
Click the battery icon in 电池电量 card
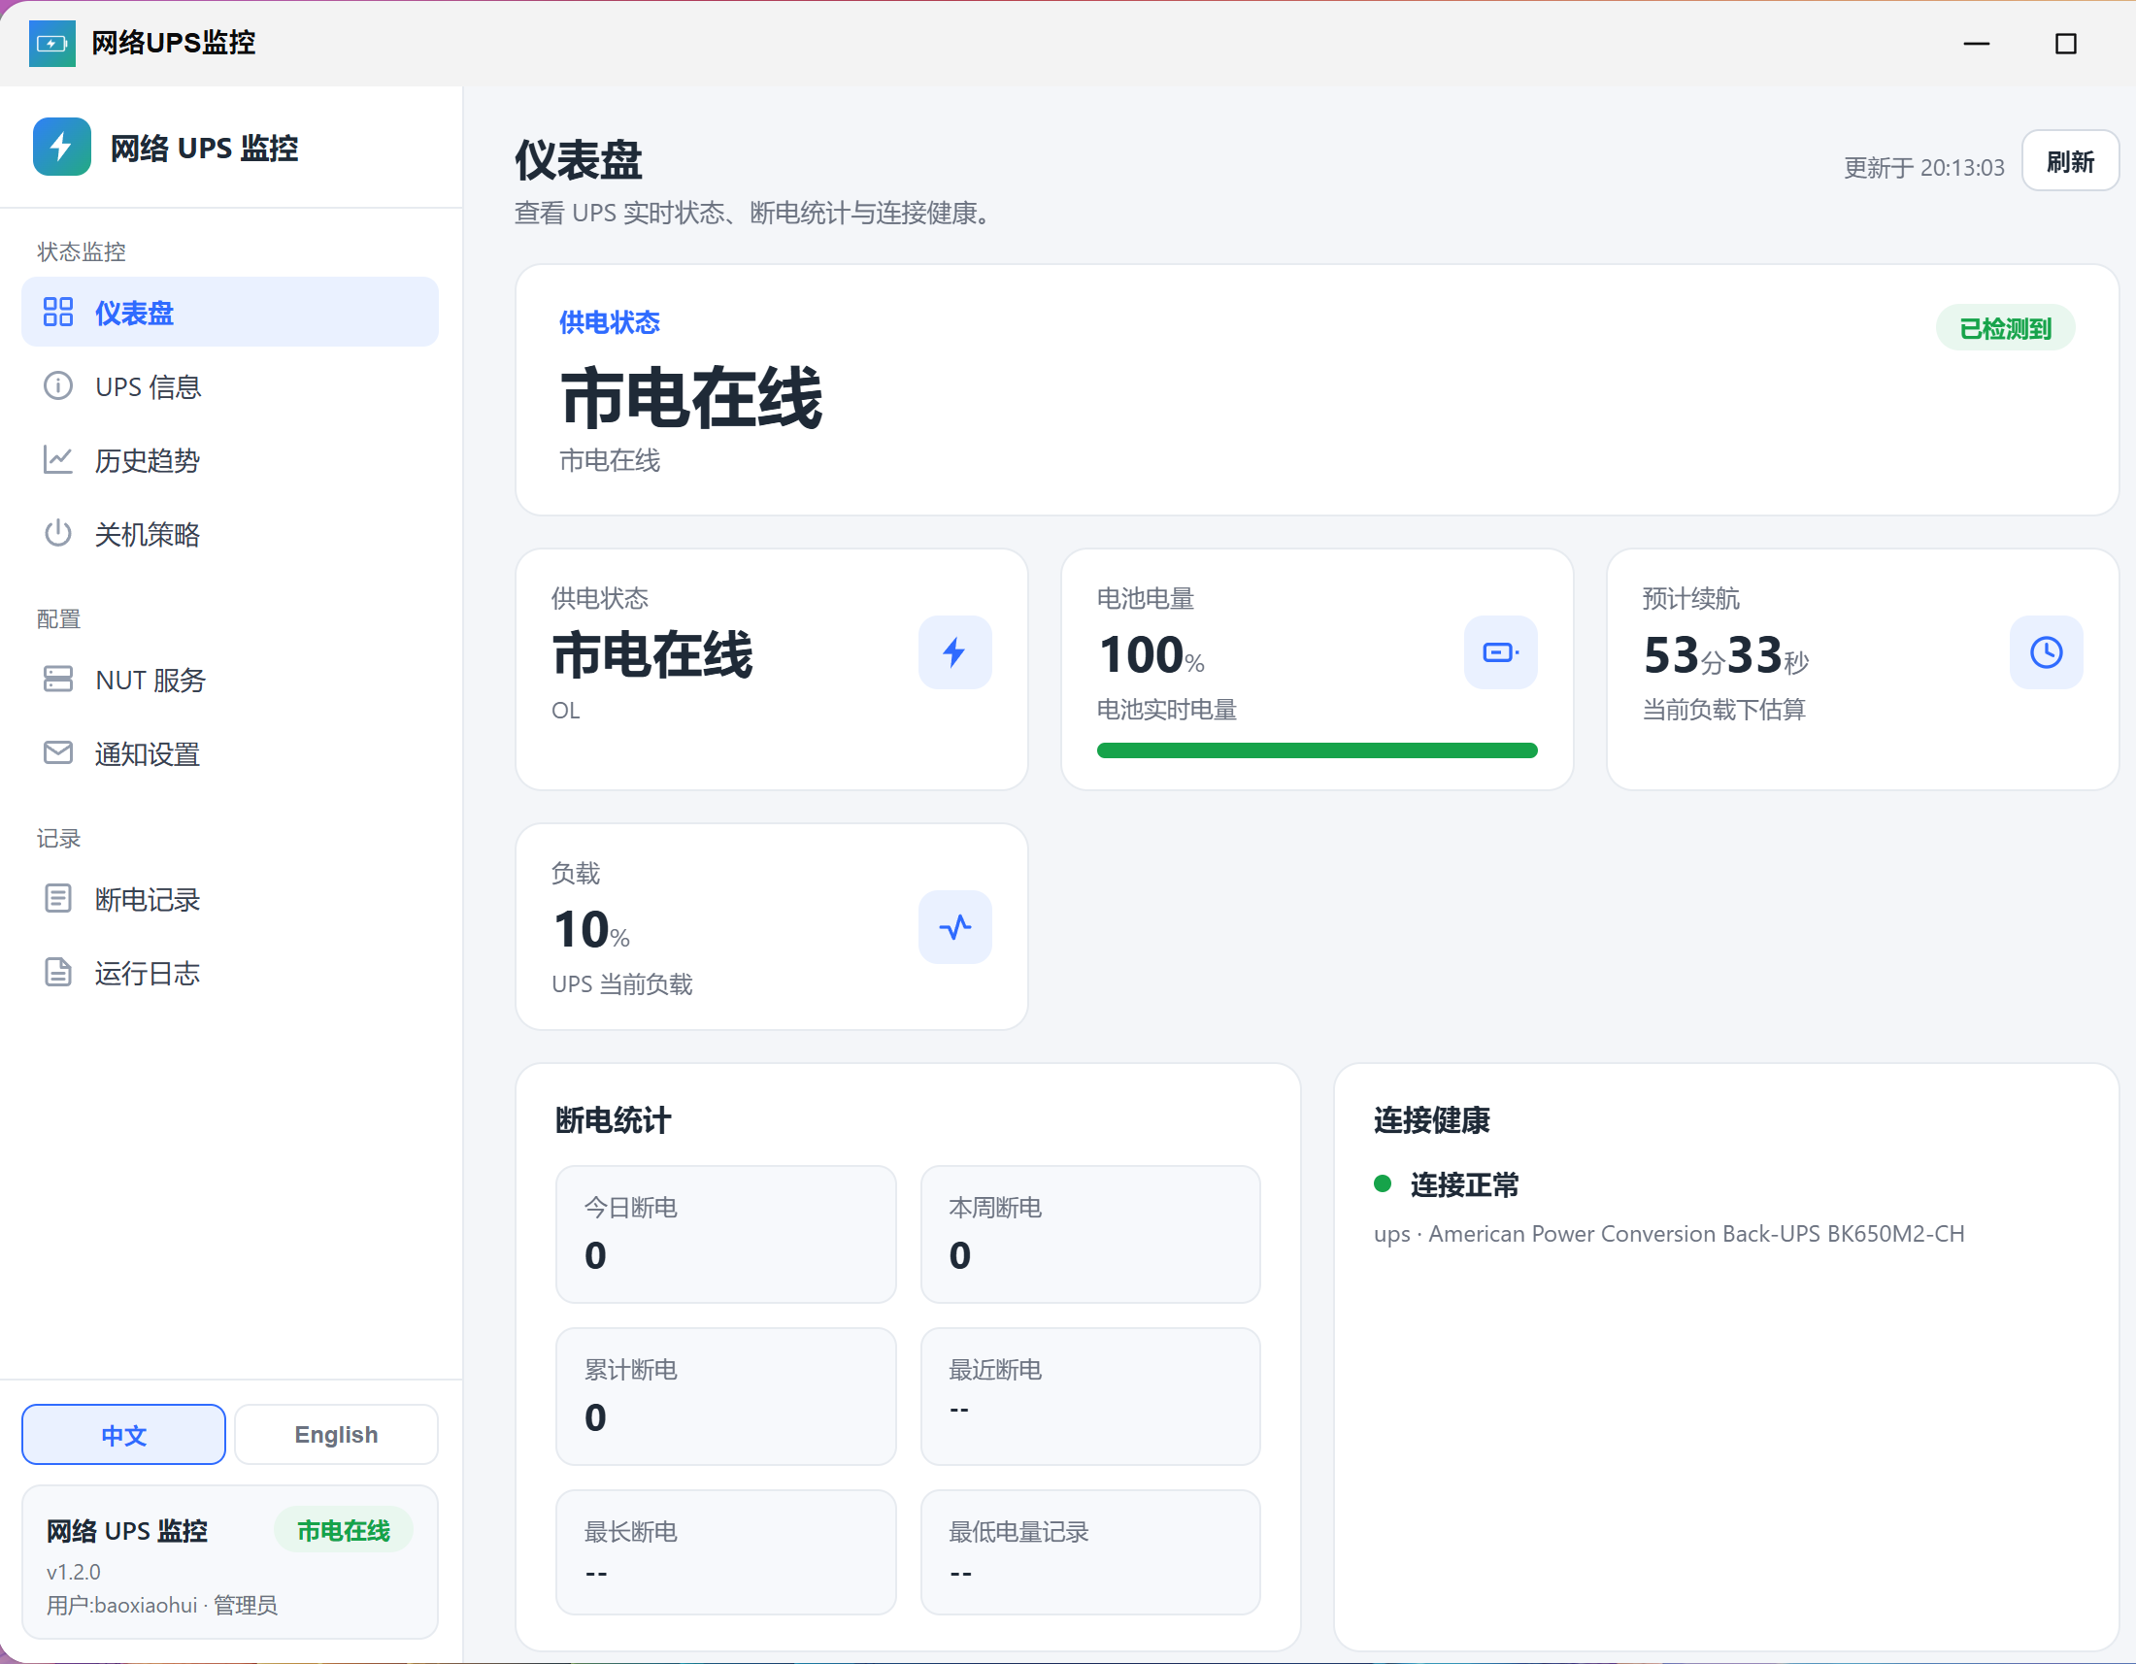[x=1500, y=652]
